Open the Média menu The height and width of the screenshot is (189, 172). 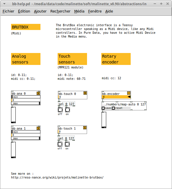(79, 11)
